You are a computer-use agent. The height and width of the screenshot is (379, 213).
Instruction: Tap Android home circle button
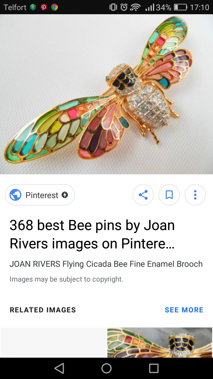[x=106, y=368]
